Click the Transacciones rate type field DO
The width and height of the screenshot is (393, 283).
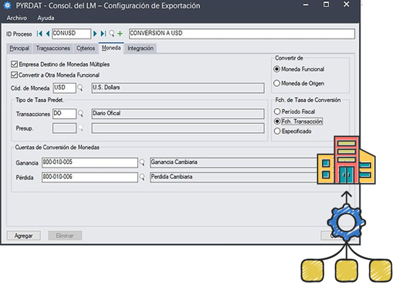64,114
